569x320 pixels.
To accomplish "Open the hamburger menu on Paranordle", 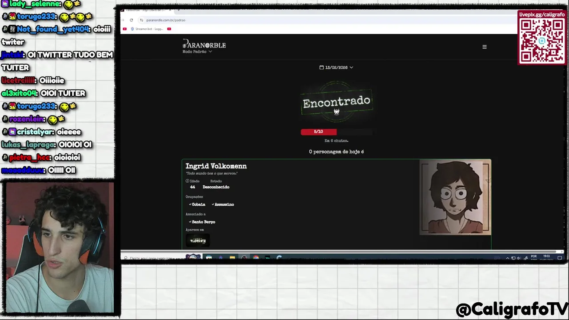I will click(485, 47).
